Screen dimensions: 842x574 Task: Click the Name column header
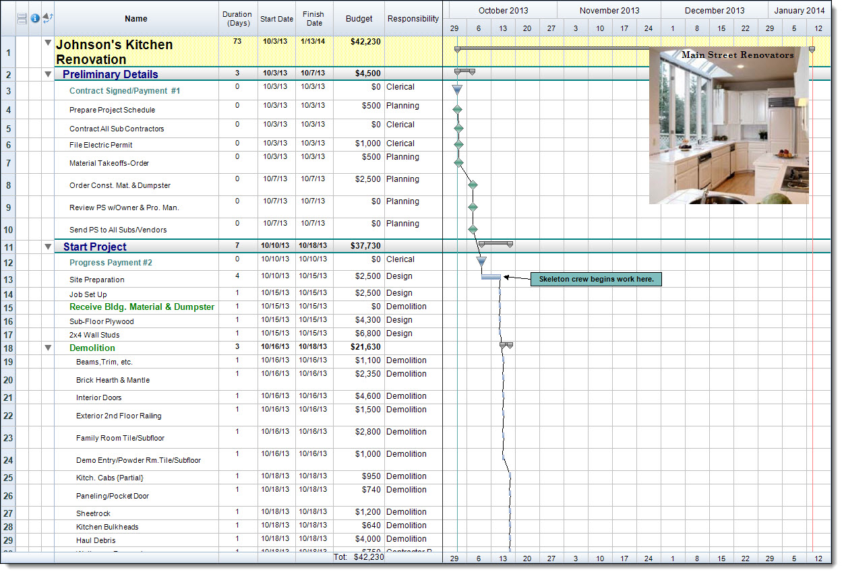click(136, 18)
